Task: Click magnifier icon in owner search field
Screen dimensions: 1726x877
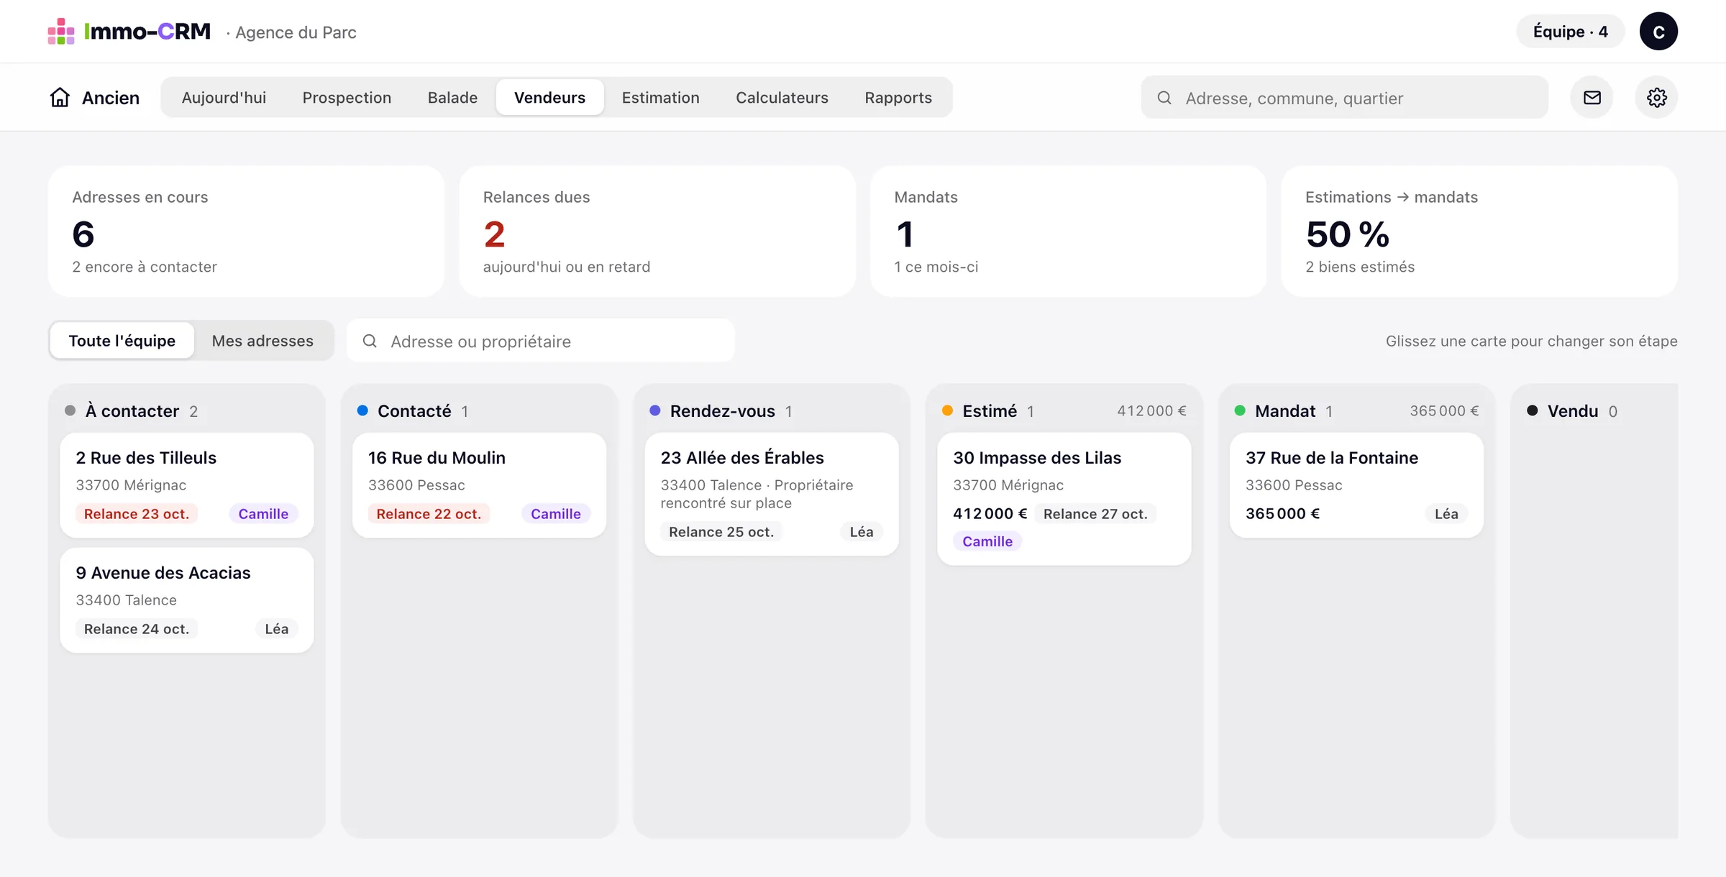Action: pos(370,341)
